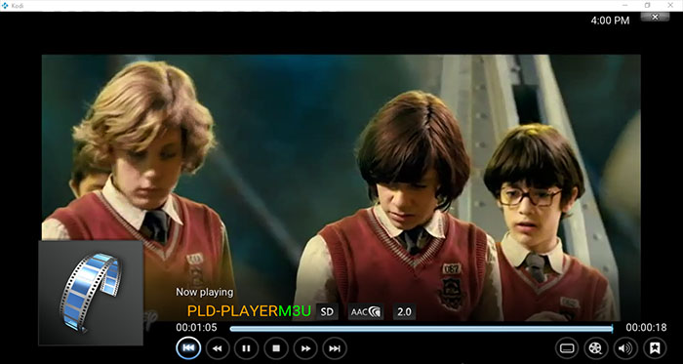Image resolution: width=683 pixels, height=364 pixels.
Task: Skip to the previous item in playlist
Action: click(x=188, y=348)
